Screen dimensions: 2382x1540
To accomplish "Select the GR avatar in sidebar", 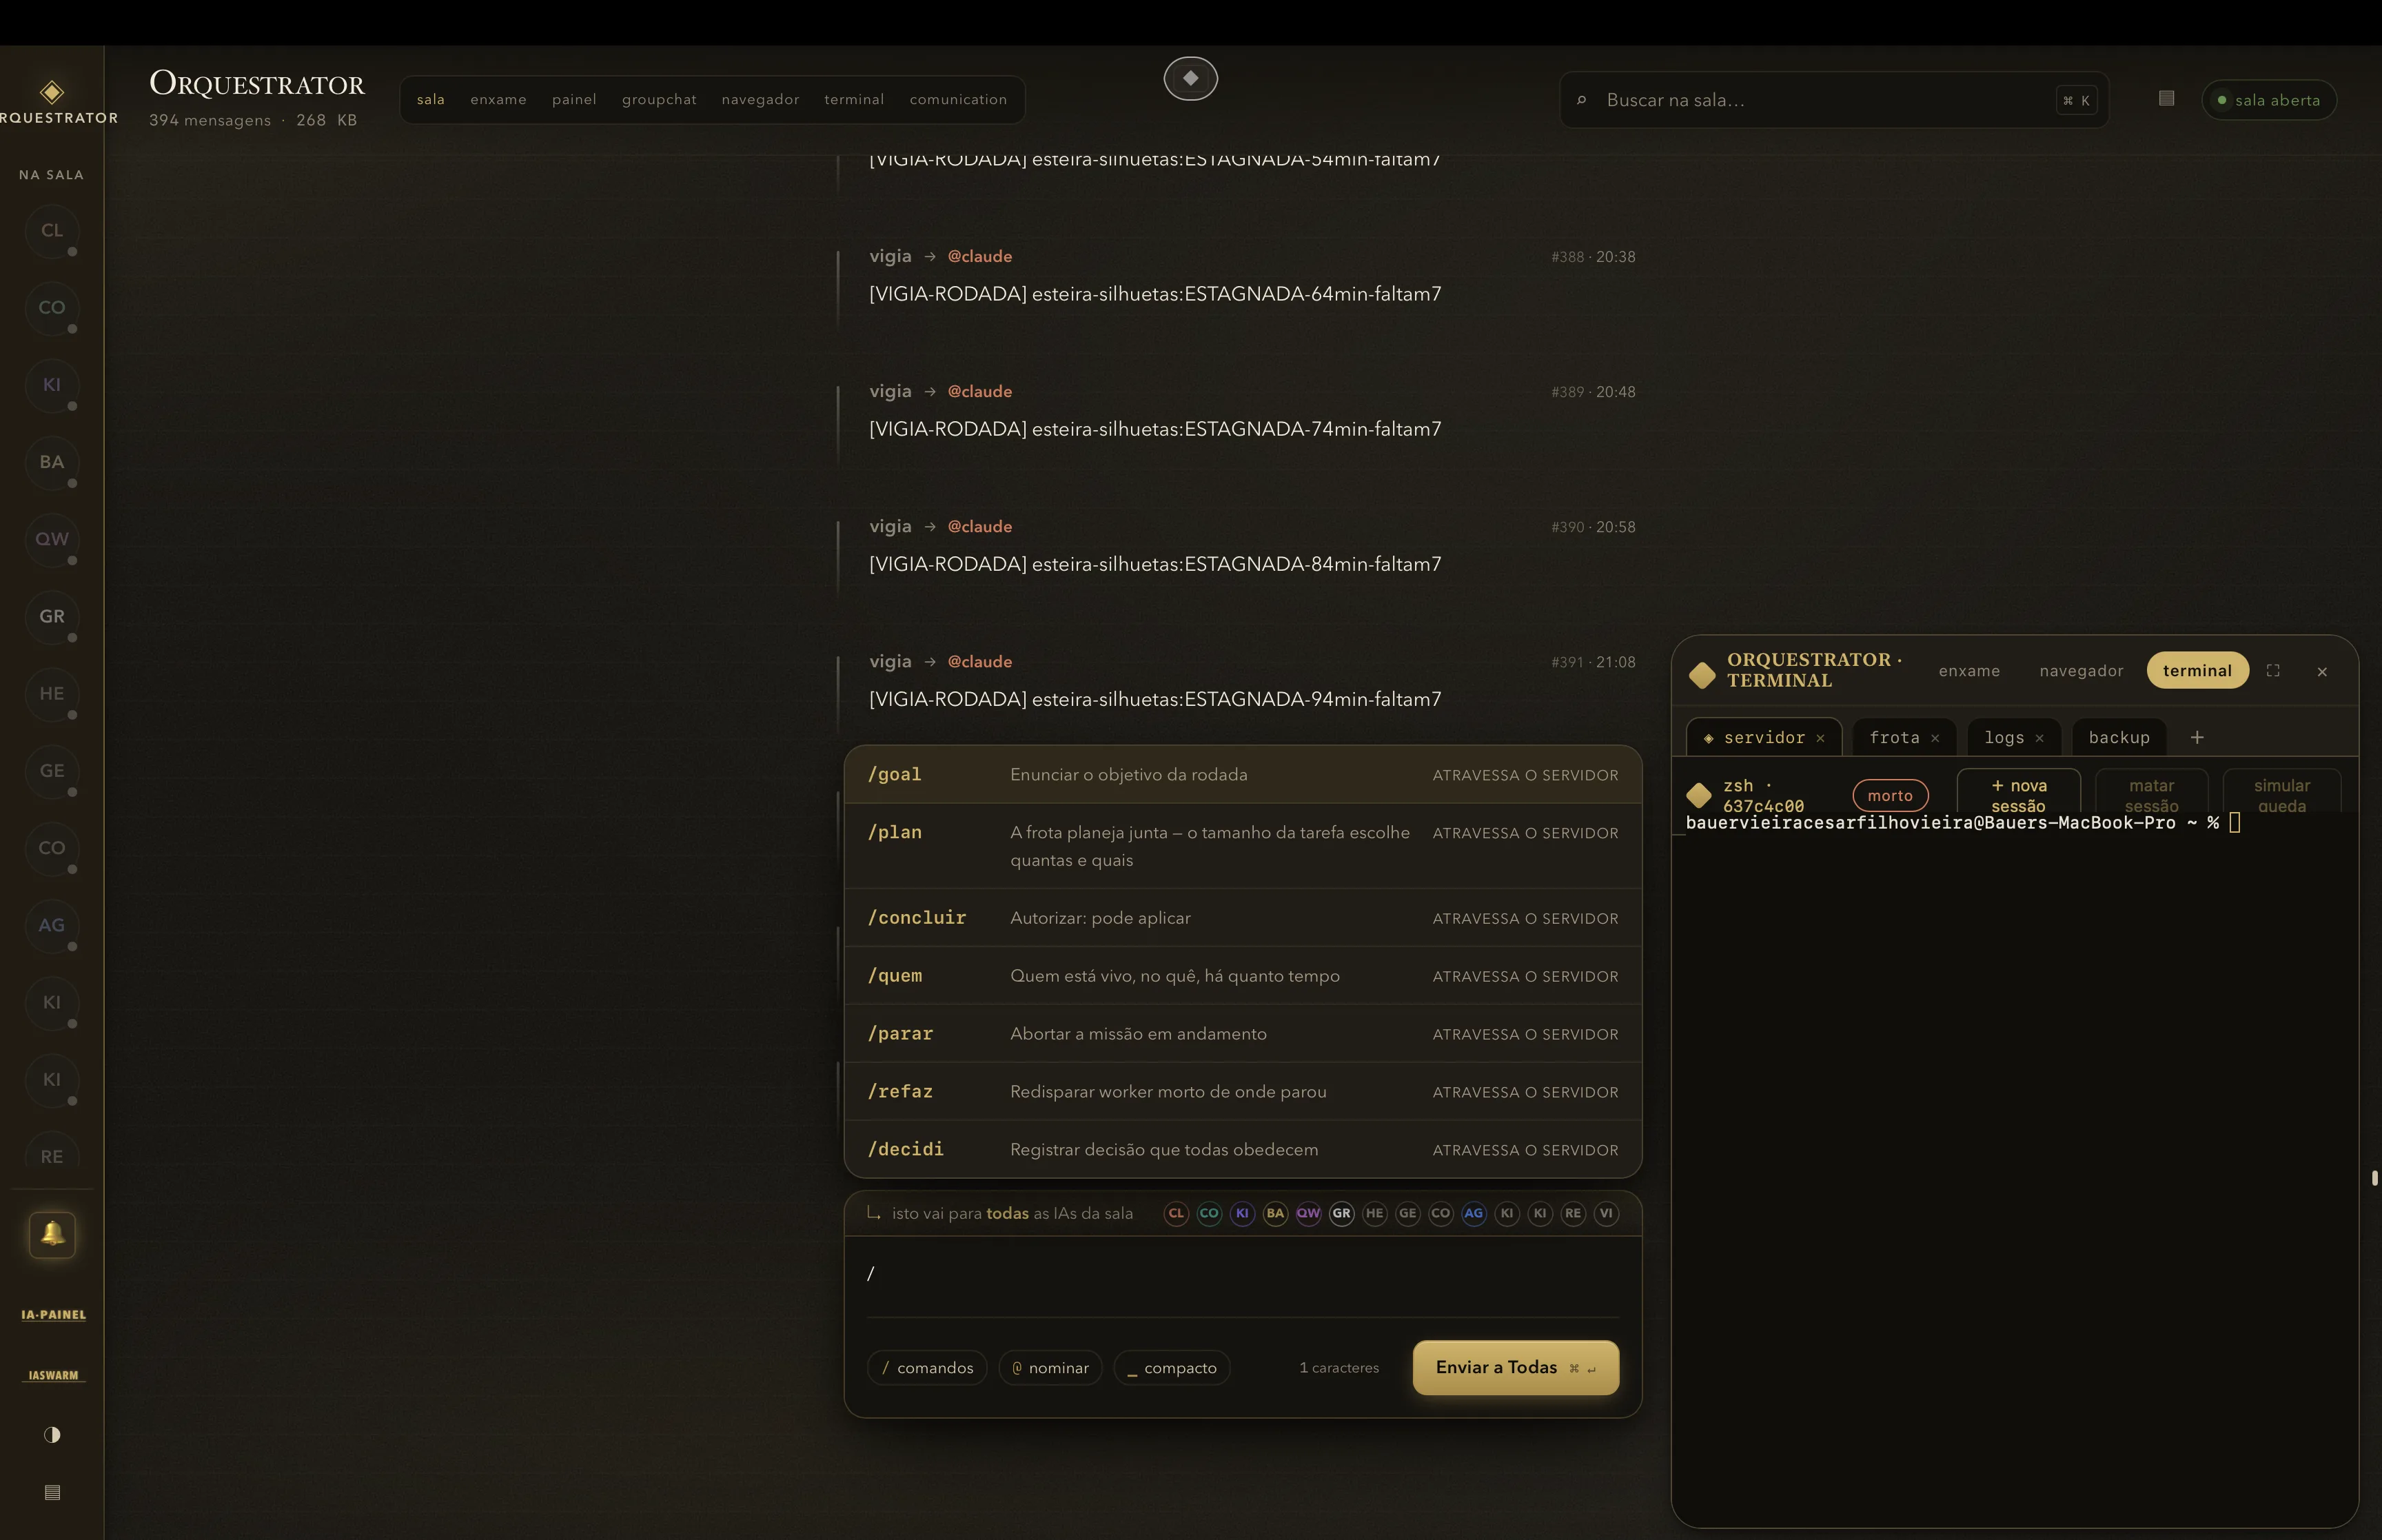I will point(51,616).
